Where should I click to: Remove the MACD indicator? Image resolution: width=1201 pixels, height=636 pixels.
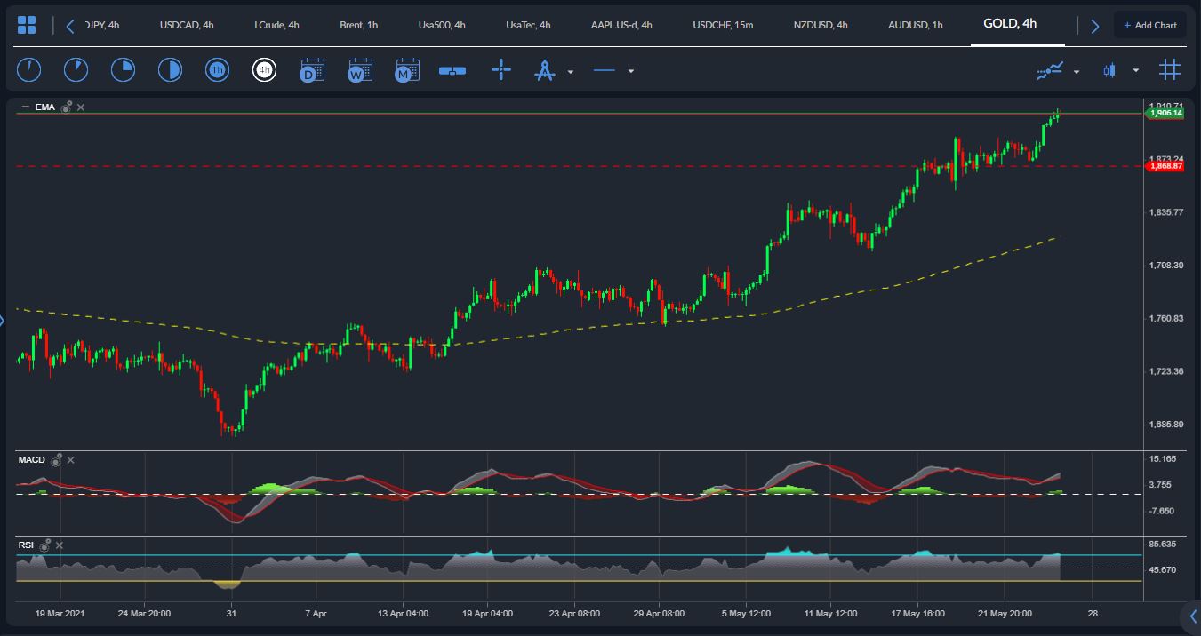point(70,460)
